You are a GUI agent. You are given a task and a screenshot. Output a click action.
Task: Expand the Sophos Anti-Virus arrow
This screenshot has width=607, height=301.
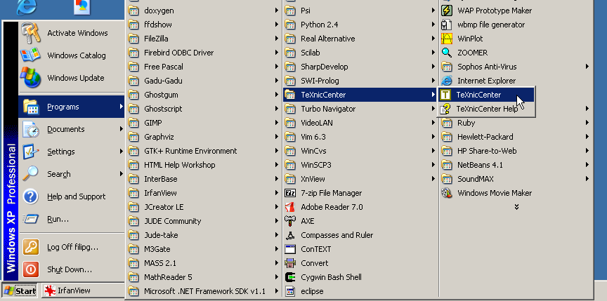pyautogui.click(x=587, y=67)
